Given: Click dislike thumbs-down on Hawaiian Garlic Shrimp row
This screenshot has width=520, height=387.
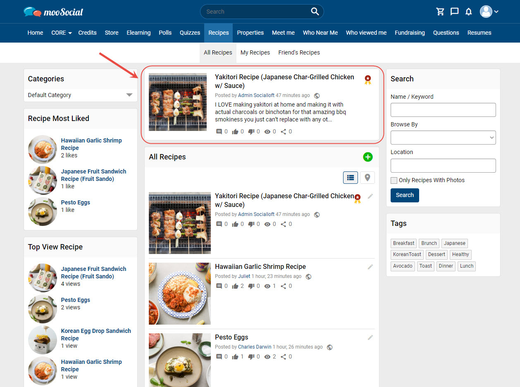Looking at the screenshot, I should [x=251, y=286].
